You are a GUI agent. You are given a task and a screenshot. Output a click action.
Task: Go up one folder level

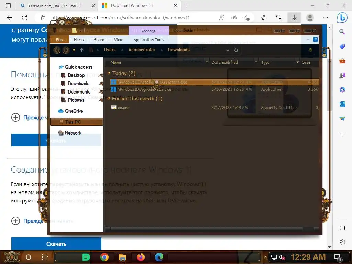(x=82, y=50)
